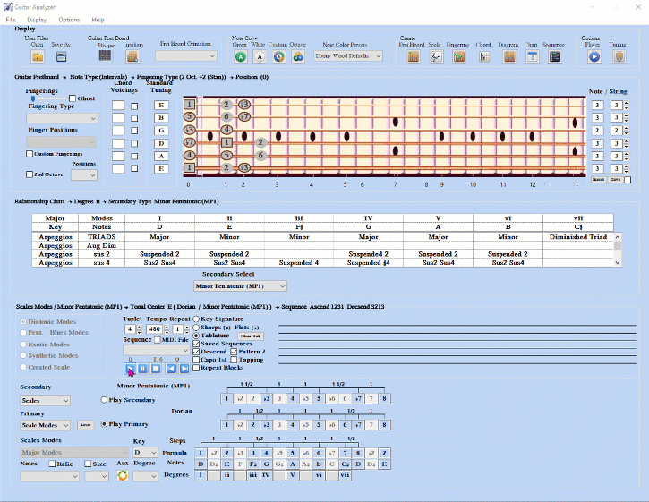Toggle the Pattern 2 checkbox
This screenshot has height=502, width=649.
coord(234,352)
